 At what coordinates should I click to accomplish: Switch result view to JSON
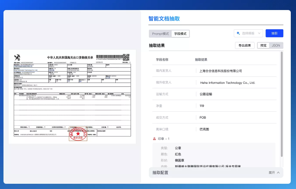(x=276, y=45)
